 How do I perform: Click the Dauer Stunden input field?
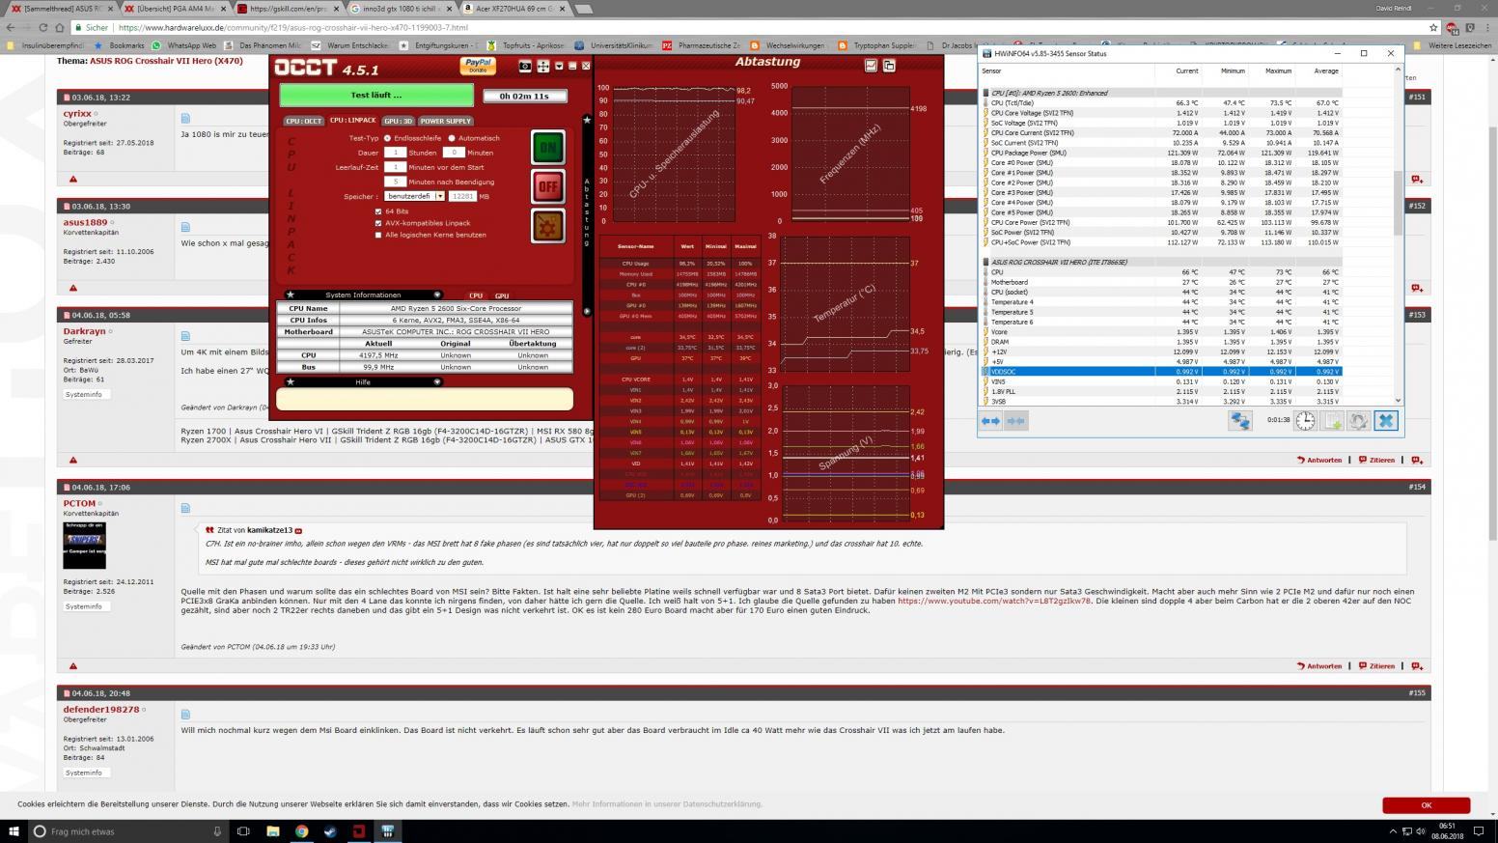click(x=395, y=152)
